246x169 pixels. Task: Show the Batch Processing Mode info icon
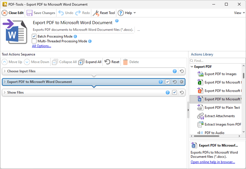pyautogui.click(x=75, y=36)
